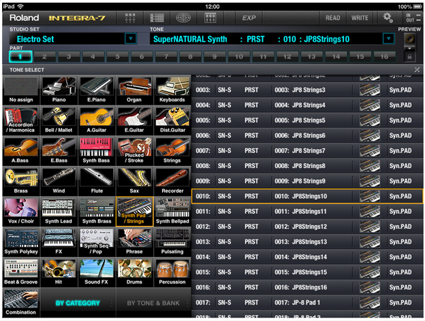Viewport: 425px width, 321px height.
Task: Close the Tone Select panel
Action: coord(417,70)
